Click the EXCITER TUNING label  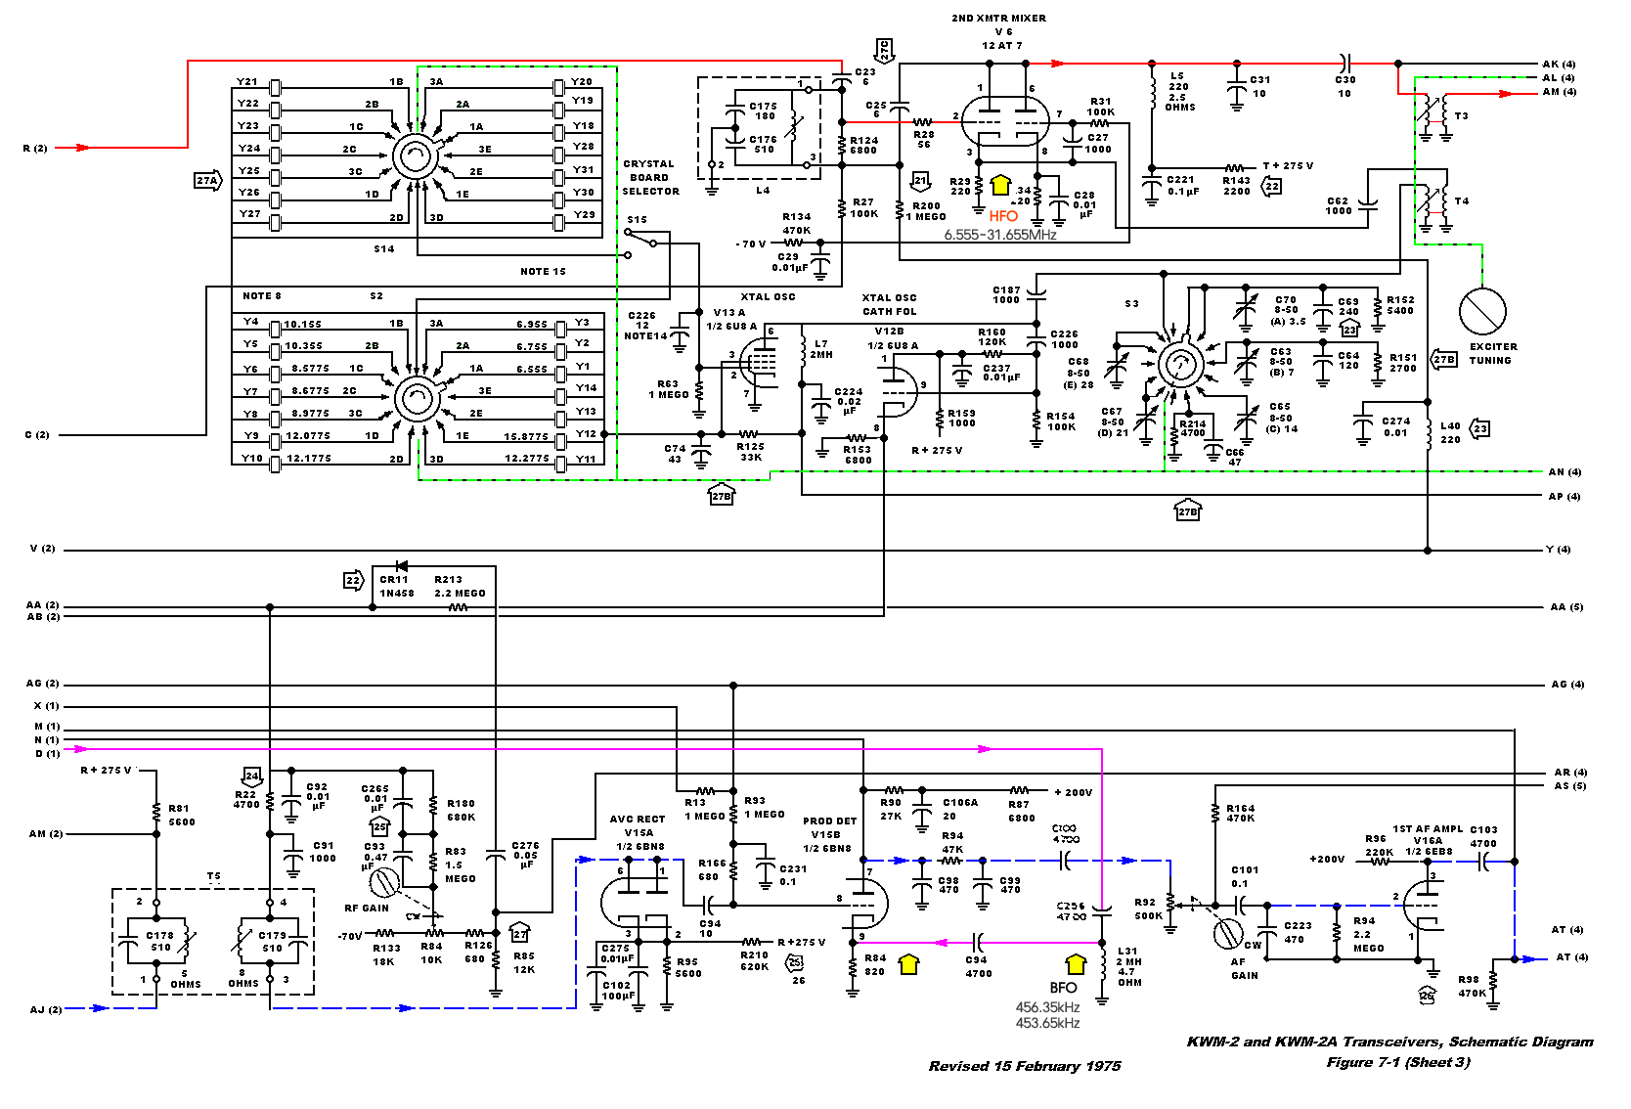pos(1492,354)
